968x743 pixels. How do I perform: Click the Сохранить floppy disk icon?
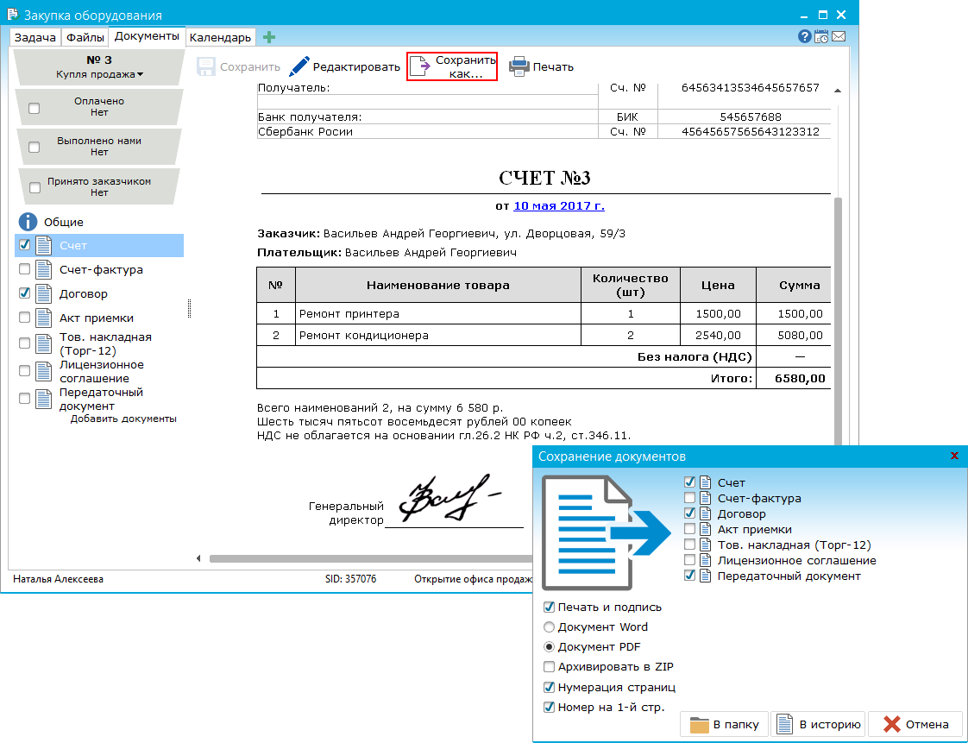(206, 66)
